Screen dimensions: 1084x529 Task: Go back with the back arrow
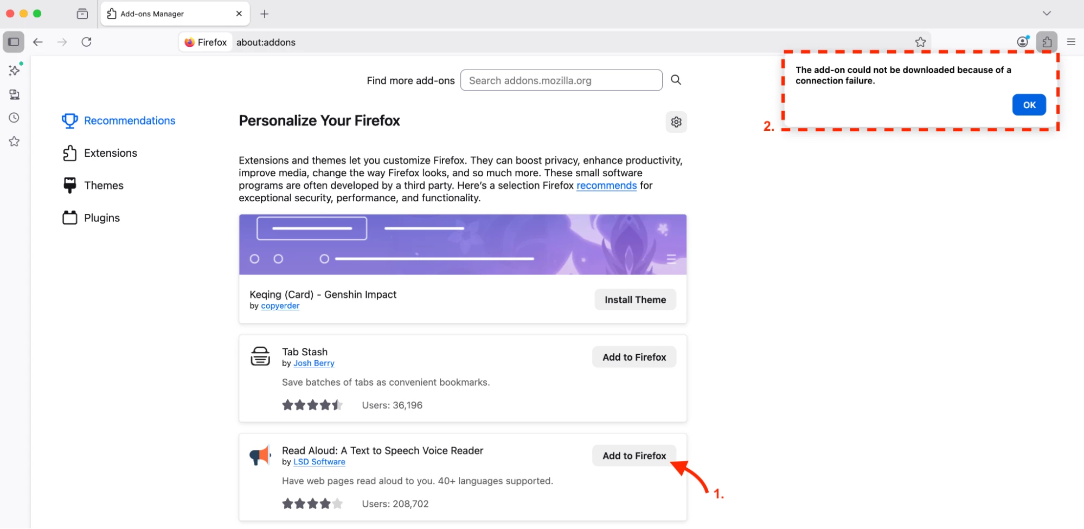coord(38,42)
